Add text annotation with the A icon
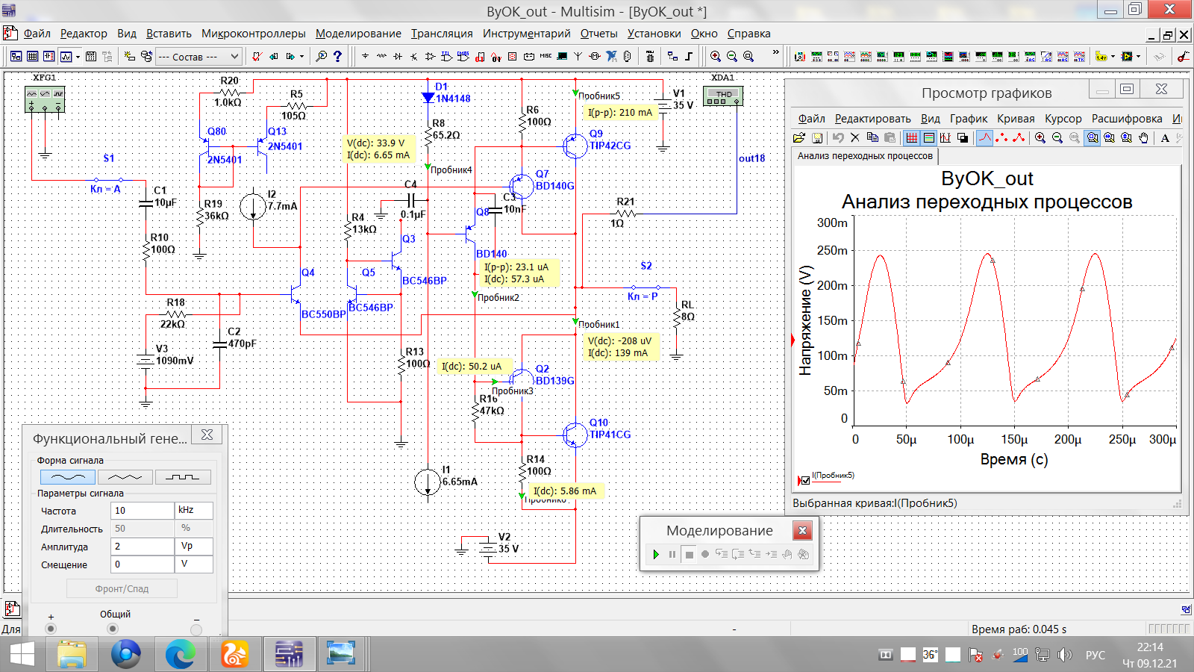Screen dimensions: 1194x672 tap(1165, 137)
